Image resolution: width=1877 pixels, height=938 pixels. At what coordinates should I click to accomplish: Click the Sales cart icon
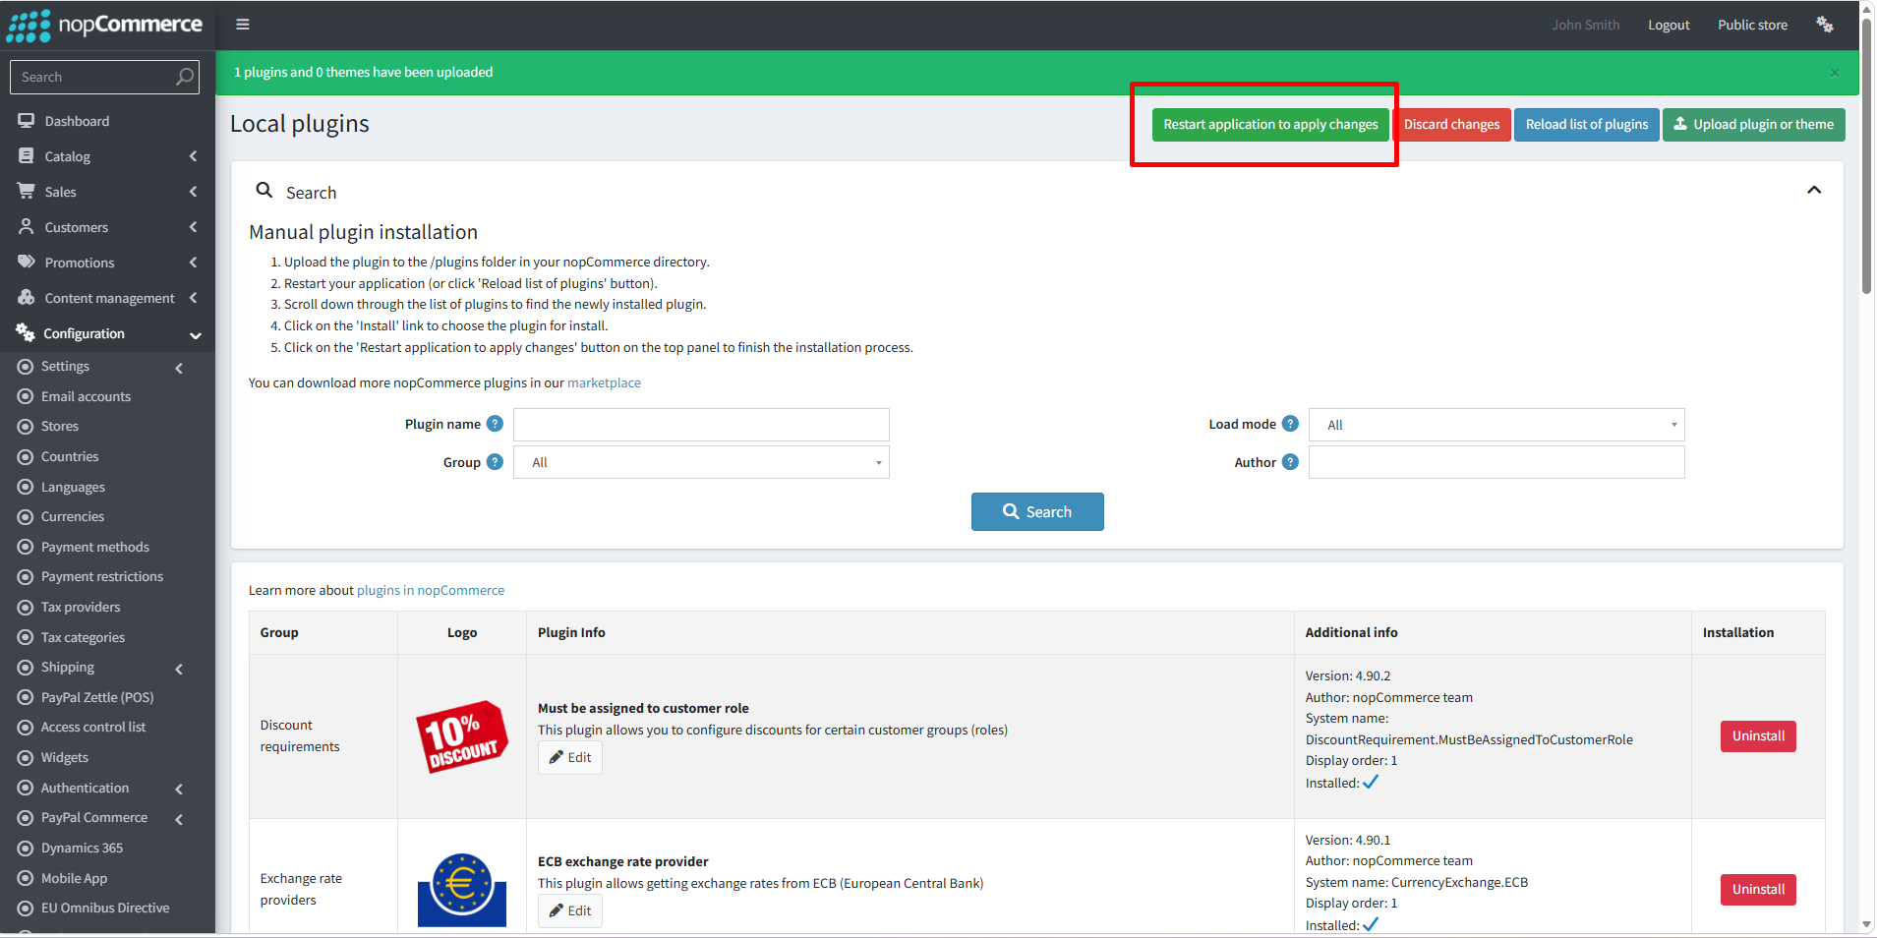pos(27,192)
